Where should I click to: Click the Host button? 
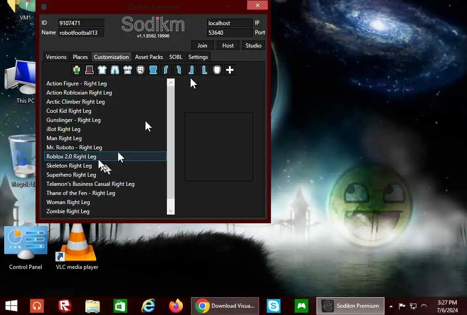coord(228,45)
